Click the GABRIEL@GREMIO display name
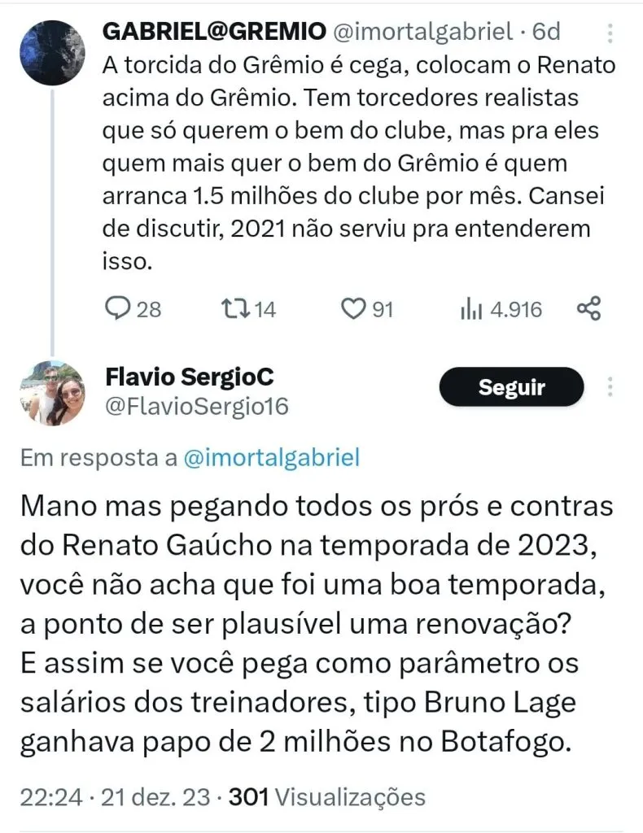Image resolution: width=643 pixels, height=833 pixels. tap(213, 32)
